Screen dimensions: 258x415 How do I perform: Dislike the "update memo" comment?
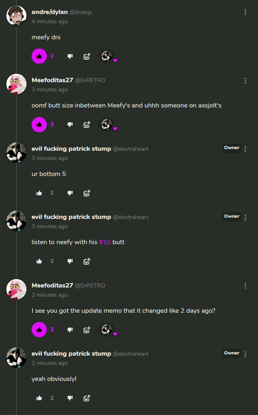[70, 330]
